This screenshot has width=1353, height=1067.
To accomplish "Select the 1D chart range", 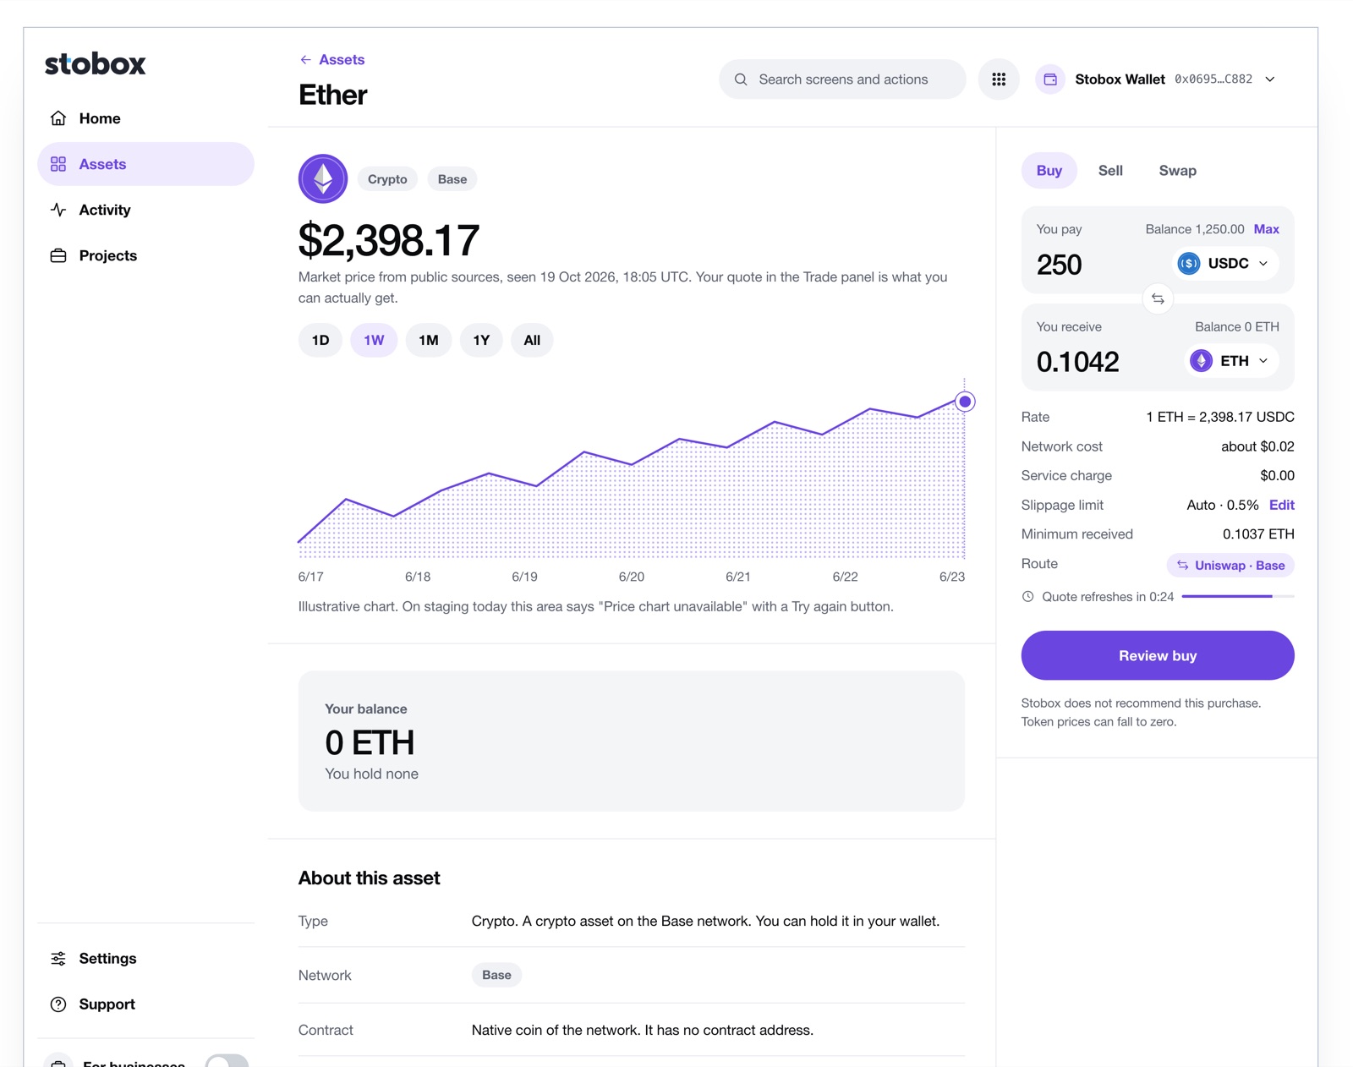I will (320, 340).
